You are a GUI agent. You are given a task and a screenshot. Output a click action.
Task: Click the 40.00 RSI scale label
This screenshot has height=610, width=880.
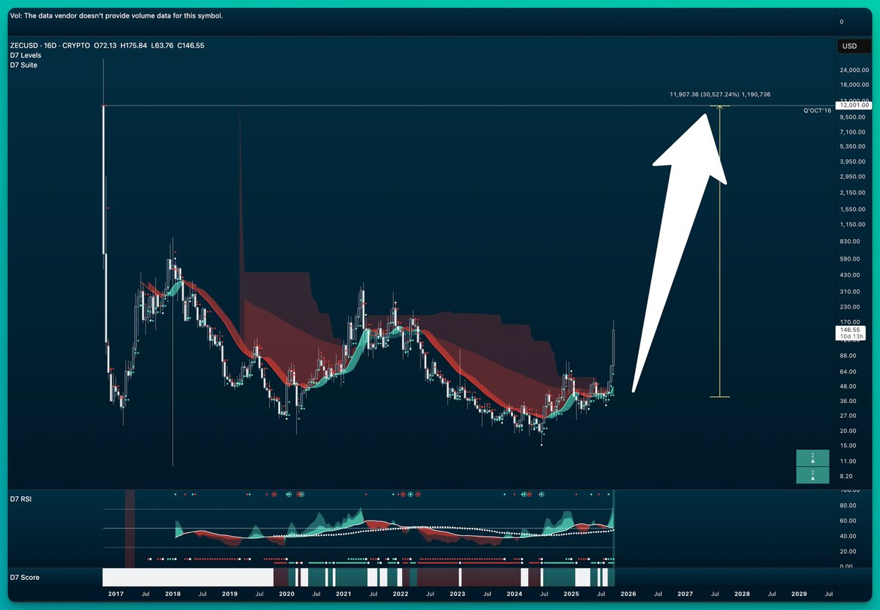tap(848, 536)
